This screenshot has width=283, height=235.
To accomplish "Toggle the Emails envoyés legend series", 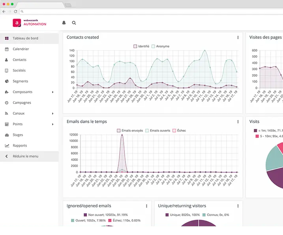I will click(x=130, y=131).
